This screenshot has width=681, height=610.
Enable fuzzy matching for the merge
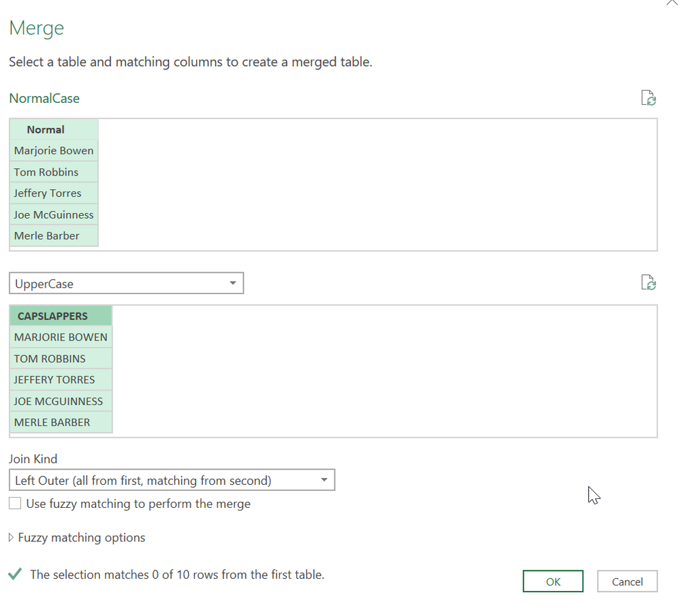click(x=14, y=503)
